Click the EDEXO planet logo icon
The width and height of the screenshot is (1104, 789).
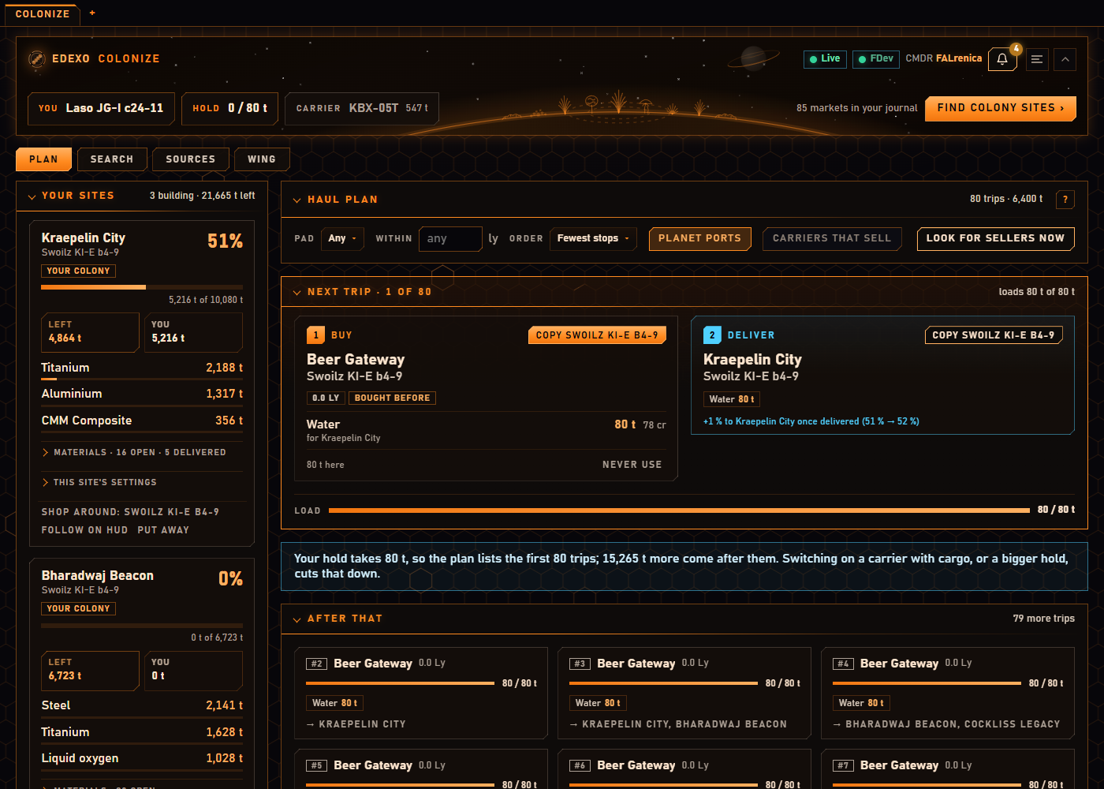point(36,59)
